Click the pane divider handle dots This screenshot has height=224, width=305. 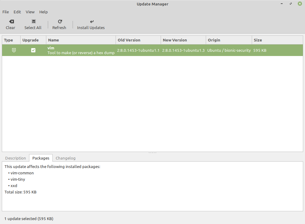pyautogui.click(x=152, y=153)
